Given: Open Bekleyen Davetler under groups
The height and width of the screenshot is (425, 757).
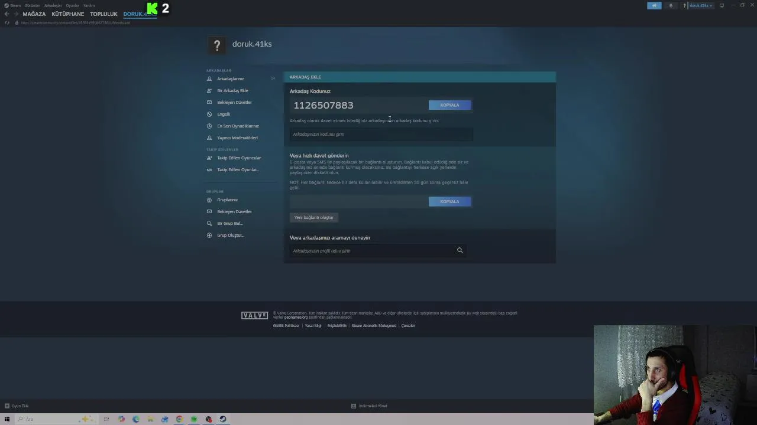Looking at the screenshot, I should click(234, 211).
